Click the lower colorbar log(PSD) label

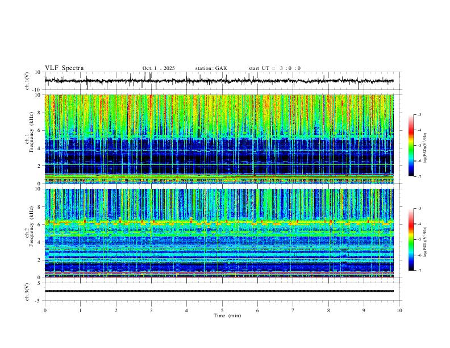click(426, 242)
